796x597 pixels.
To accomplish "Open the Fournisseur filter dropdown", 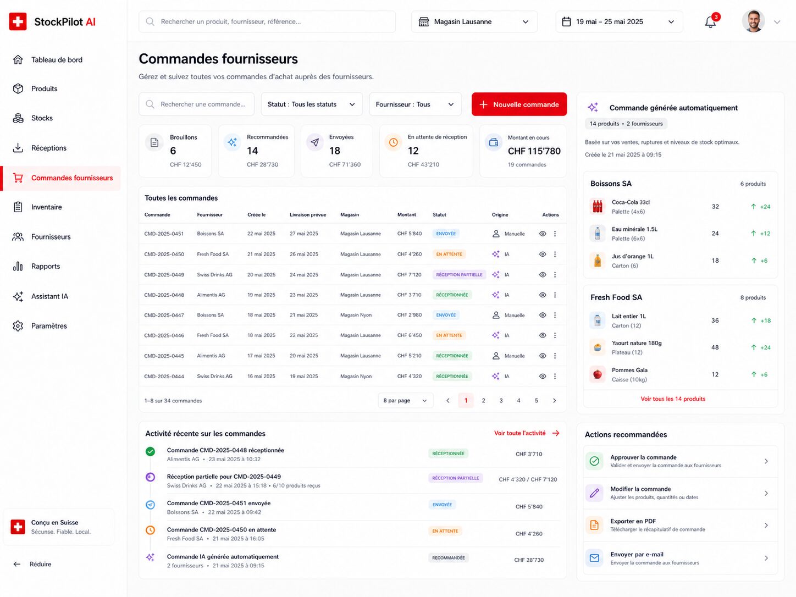I will click(x=415, y=104).
